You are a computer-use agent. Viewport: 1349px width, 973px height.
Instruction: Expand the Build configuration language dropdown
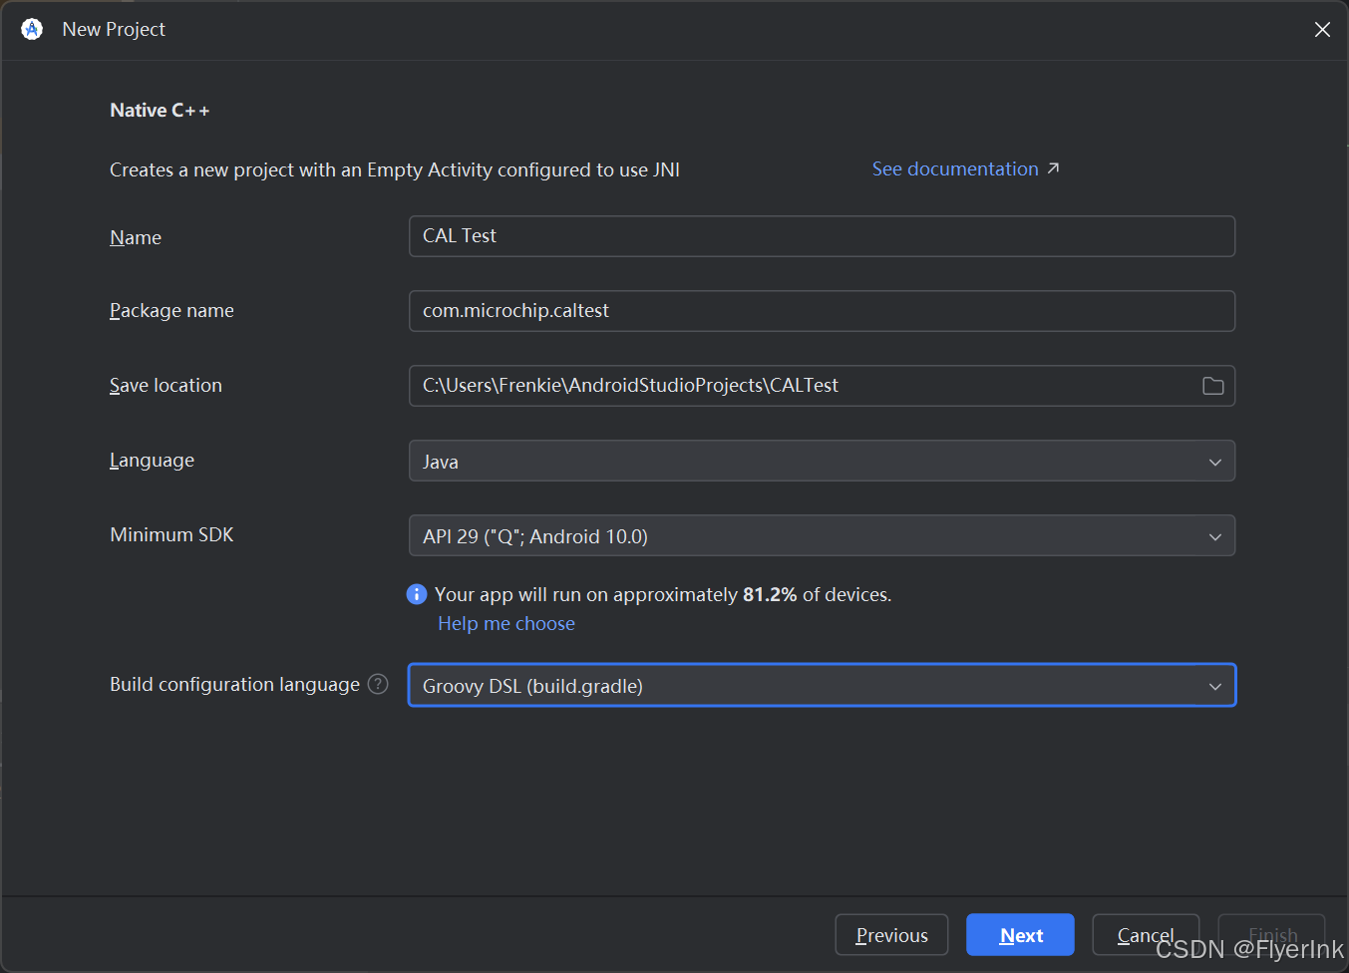pyautogui.click(x=822, y=685)
